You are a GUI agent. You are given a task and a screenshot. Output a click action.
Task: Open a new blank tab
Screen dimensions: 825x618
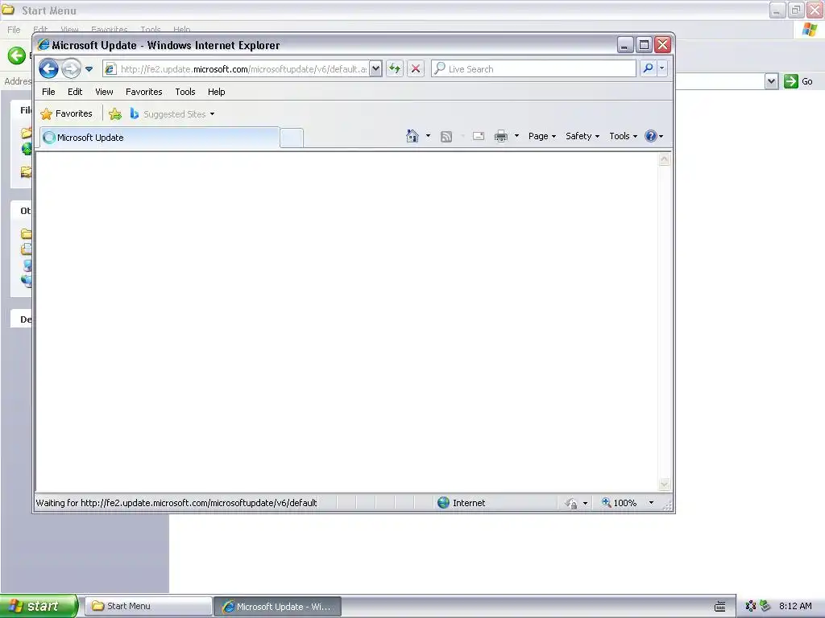pos(292,138)
